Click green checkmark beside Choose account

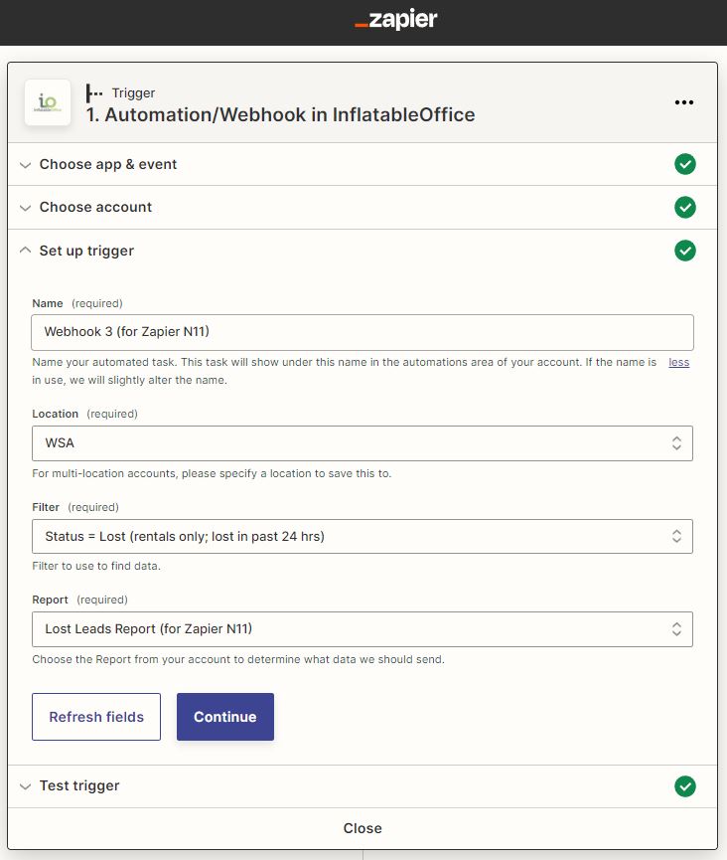[684, 207]
